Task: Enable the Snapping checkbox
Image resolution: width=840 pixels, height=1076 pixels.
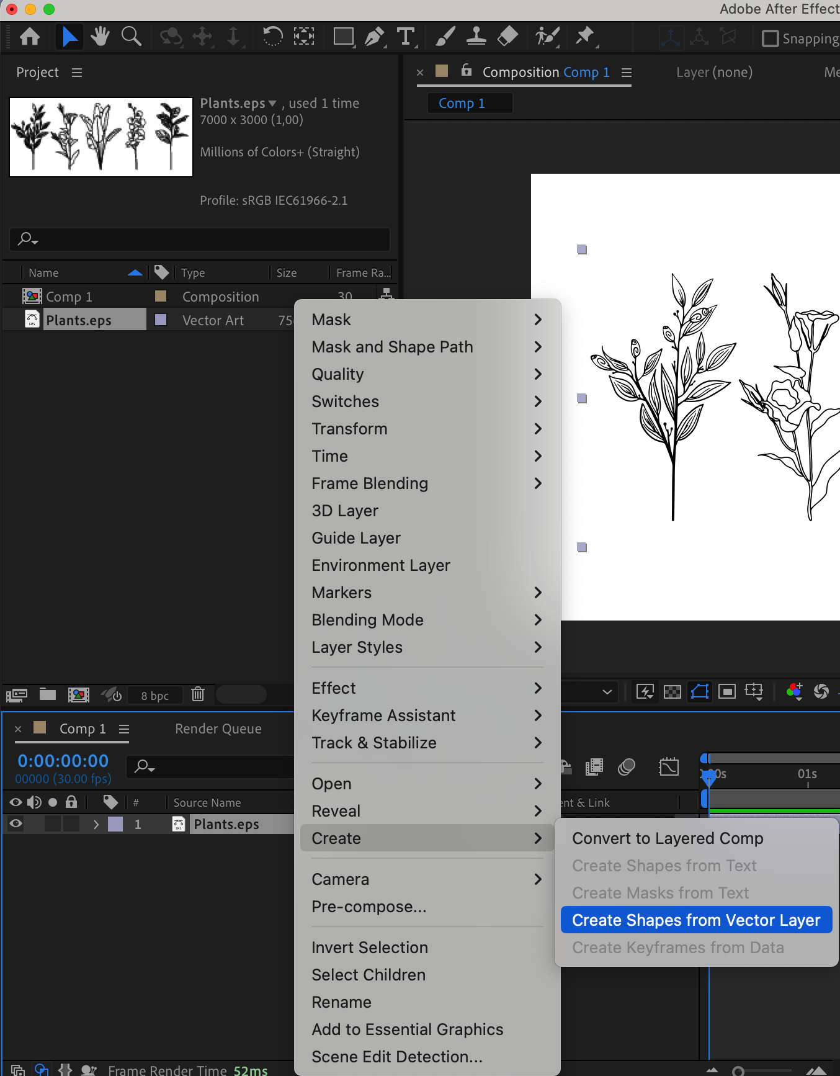Action: [770, 38]
